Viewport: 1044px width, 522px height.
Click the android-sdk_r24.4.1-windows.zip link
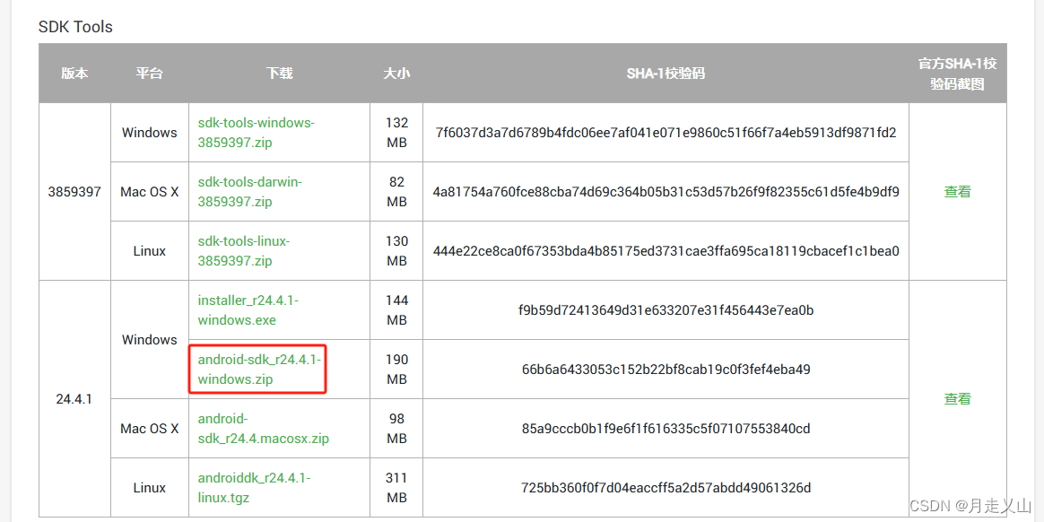259,369
